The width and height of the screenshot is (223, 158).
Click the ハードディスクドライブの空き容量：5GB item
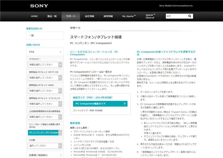(94, 142)
